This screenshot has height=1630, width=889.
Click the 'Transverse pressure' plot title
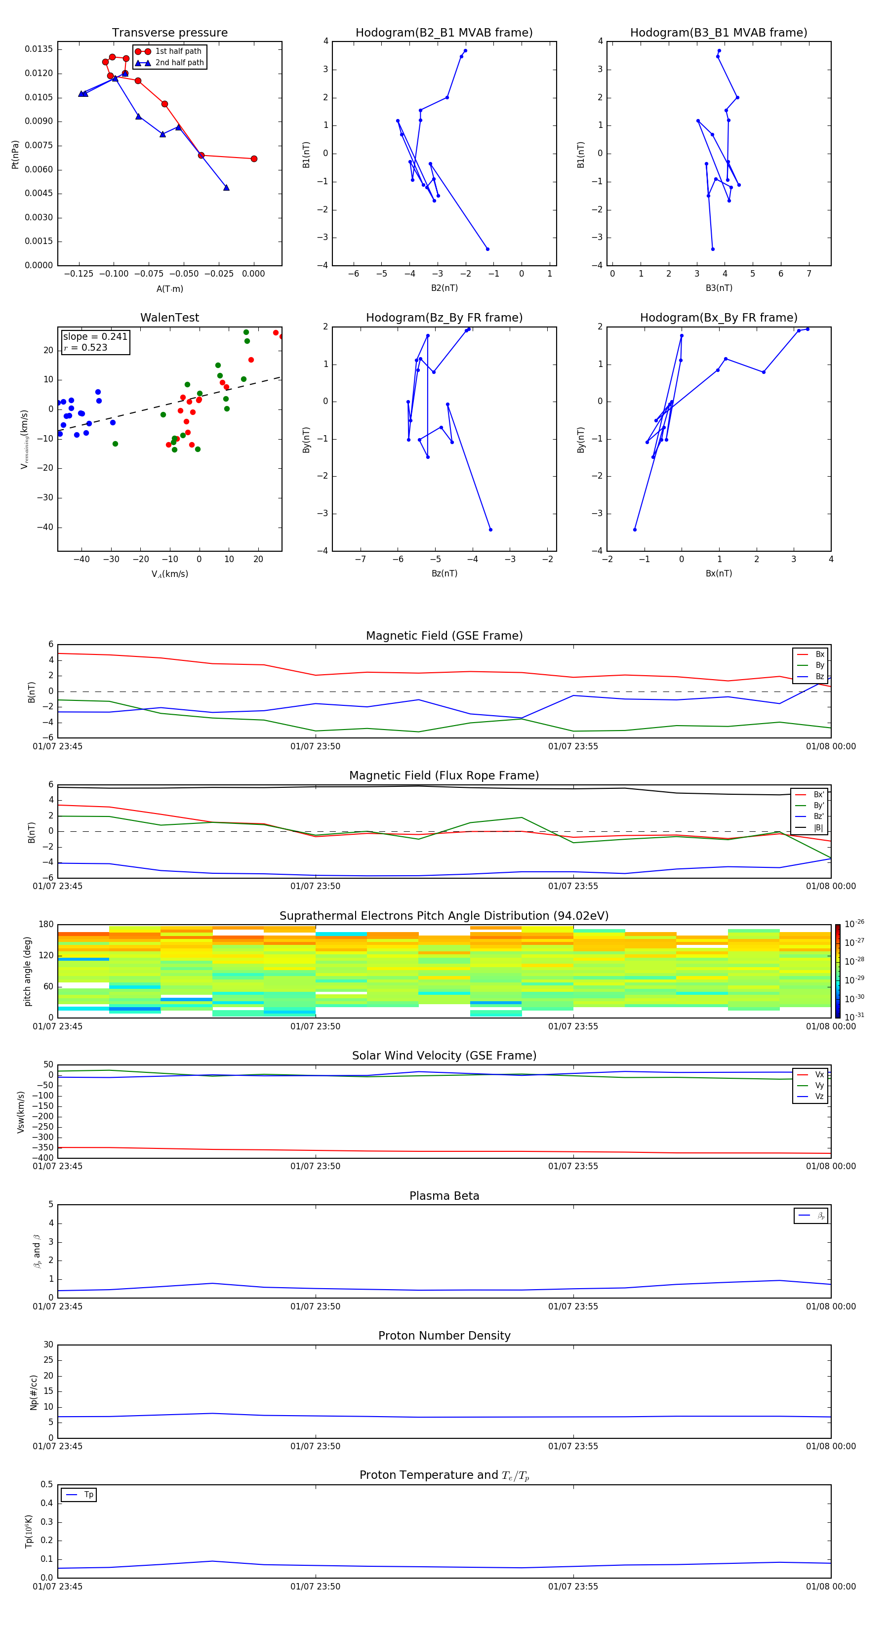(169, 33)
